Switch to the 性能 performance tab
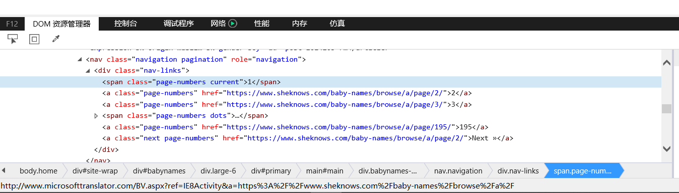This screenshot has width=679, height=193. (x=262, y=24)
